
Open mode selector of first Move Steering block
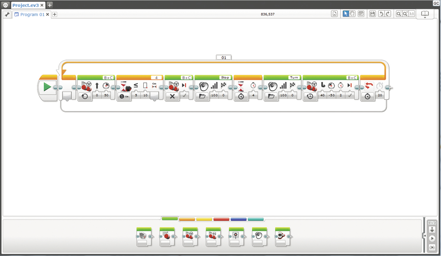point(84,96)
